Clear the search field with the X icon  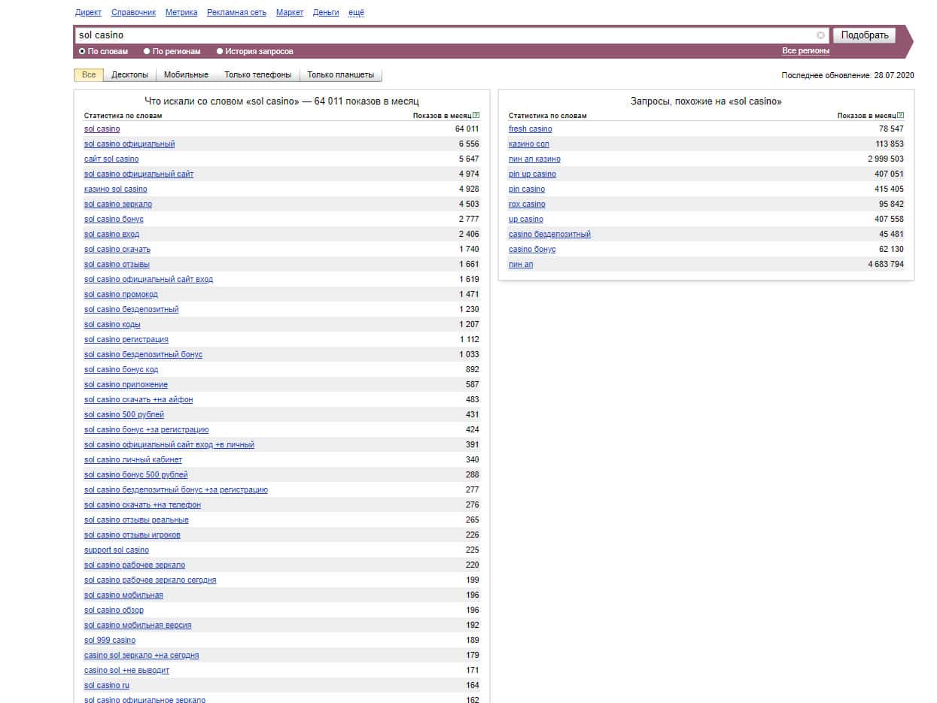[820, 35]
